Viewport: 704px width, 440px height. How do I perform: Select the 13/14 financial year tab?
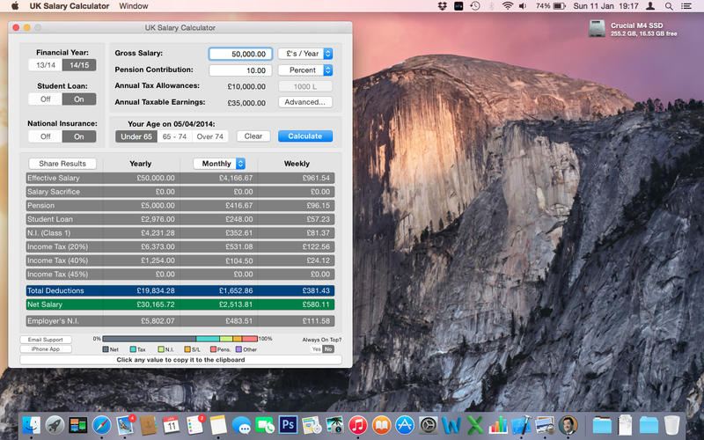click(45, 65)
